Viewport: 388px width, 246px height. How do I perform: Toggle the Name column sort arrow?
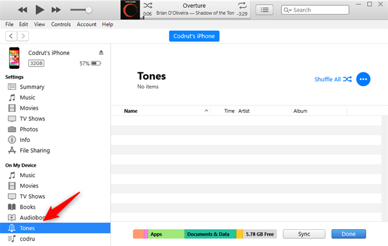pos(206,111)
